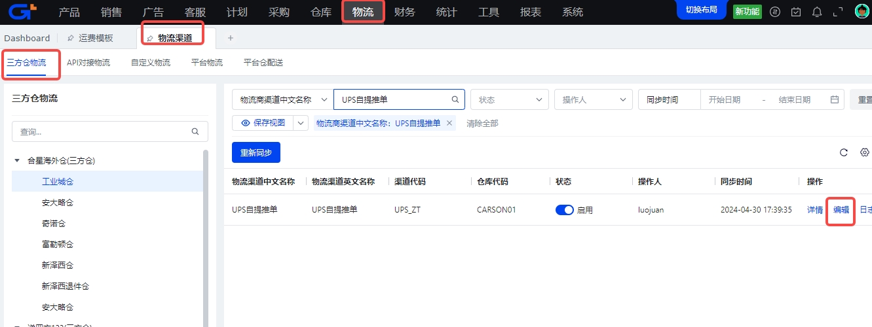
Task: Select 富勒顿仓 in warehouse tree
Action: tap(58, 244)
